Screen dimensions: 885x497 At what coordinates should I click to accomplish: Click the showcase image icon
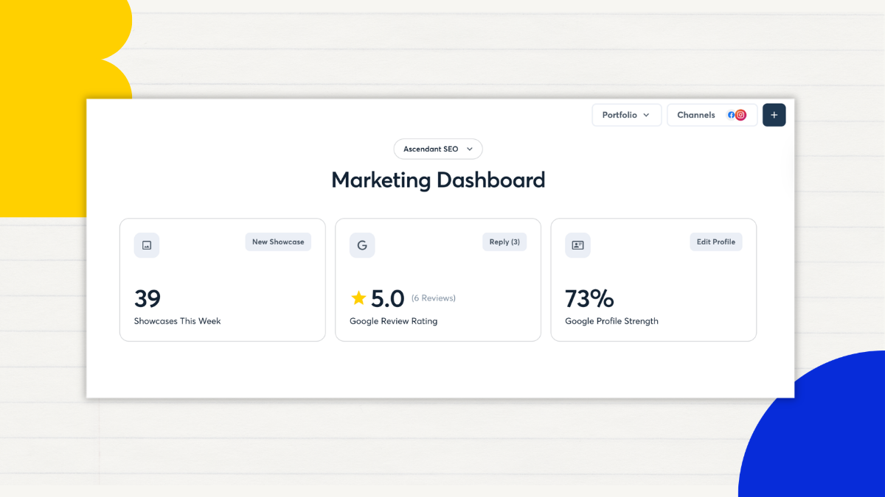(147, 245)
